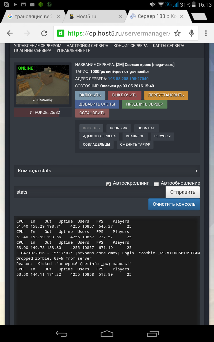This screenshot has height=342, width=214.
Task: Click the 'Игроков: 25/32' progress bar
Action: (43, 112)
